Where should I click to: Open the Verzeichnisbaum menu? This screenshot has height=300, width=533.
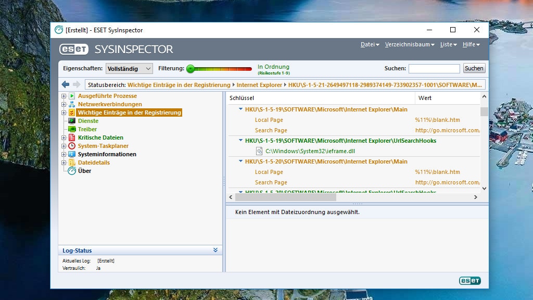(x=410, y=45)
